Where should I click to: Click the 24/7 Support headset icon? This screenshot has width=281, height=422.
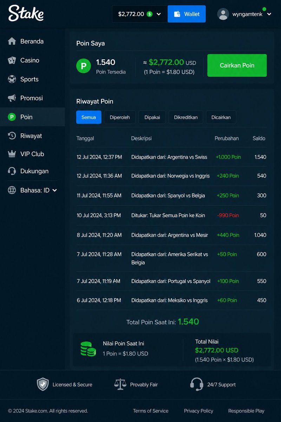pos(197,385)
